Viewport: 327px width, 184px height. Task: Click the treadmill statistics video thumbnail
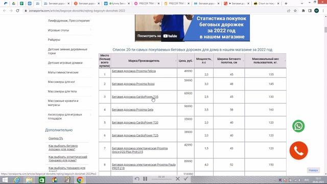tap(192, 28)
